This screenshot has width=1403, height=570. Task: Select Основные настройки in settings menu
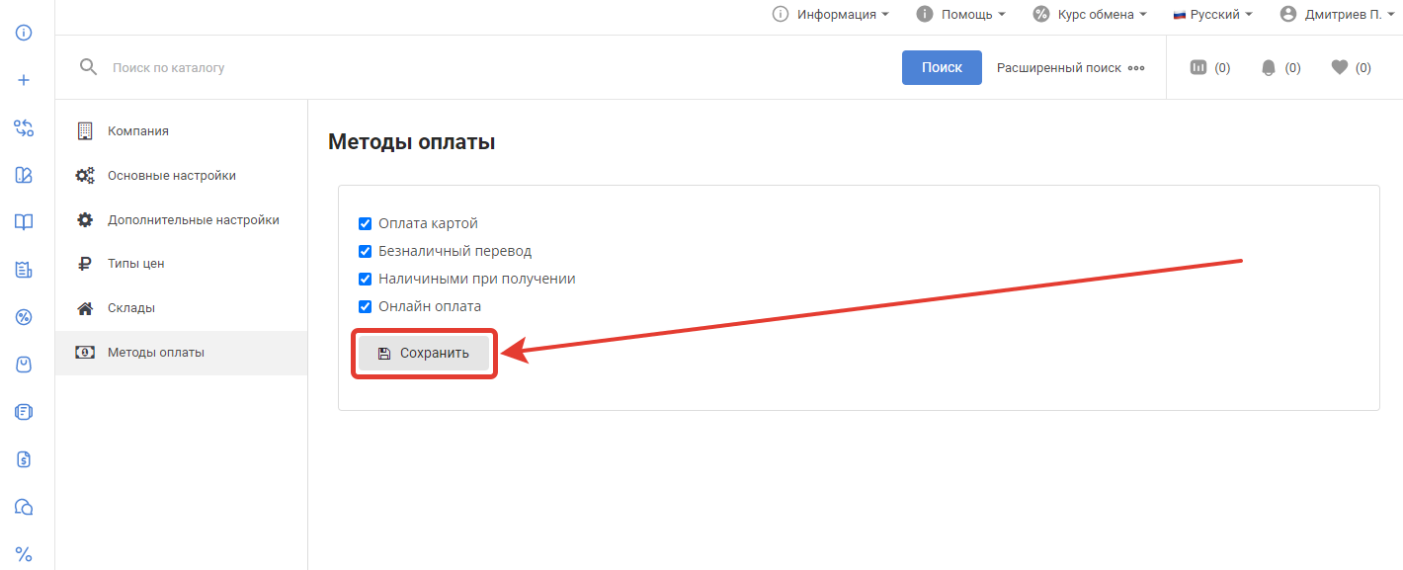coord(171,176)
